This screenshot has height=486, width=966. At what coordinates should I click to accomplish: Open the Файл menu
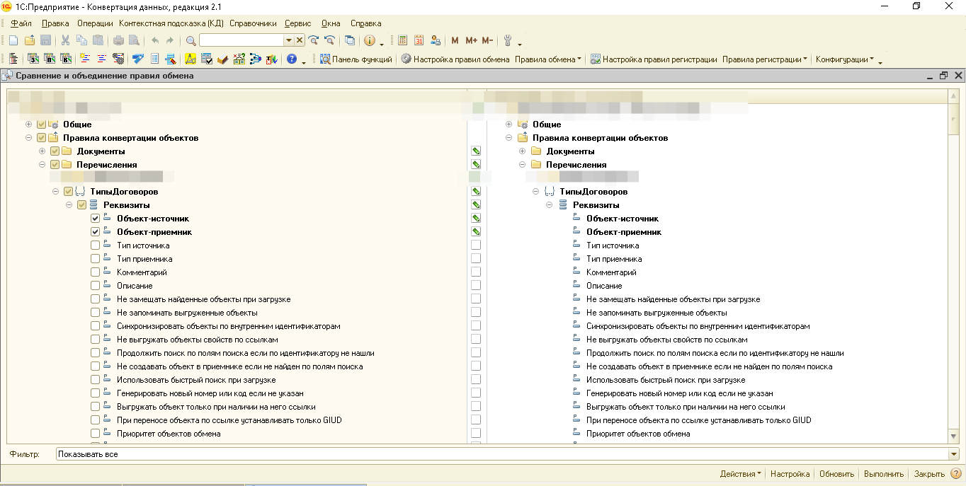(21, 23)
